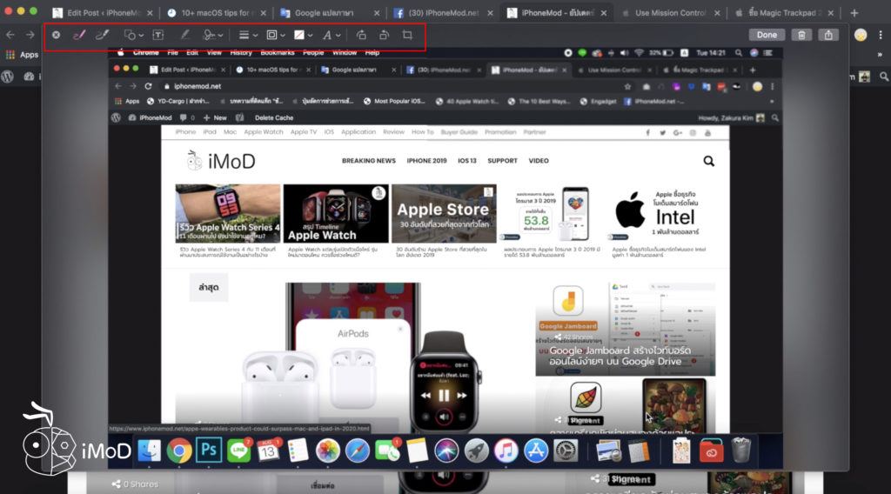Close the Google แปลภาษา tab

(x=377, y=12)
